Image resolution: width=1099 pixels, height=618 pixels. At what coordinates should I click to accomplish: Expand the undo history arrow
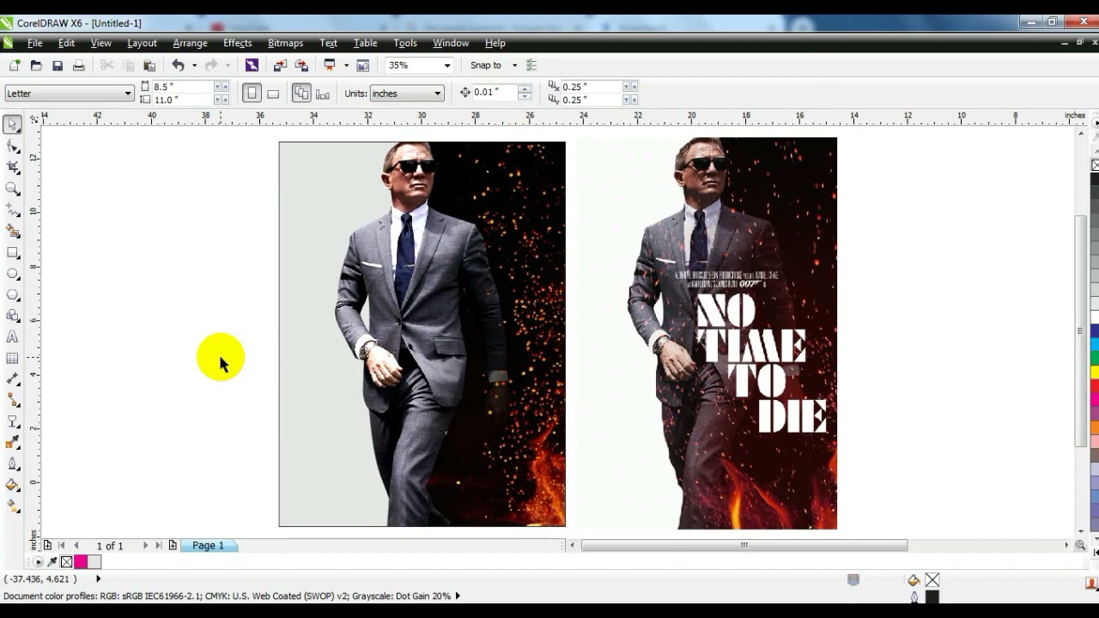click(x=194, y=65)
